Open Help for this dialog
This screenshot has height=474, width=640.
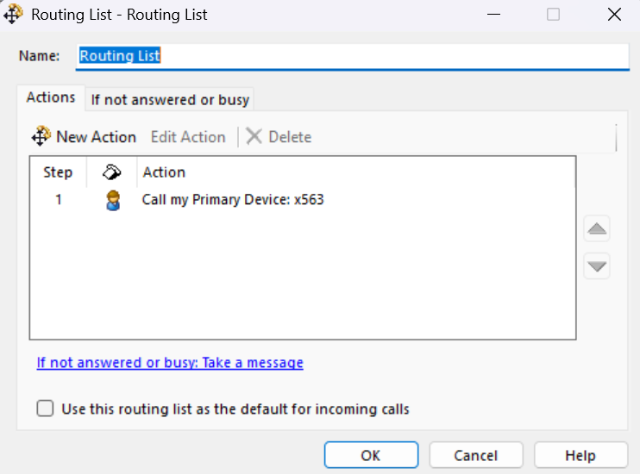point(580,455)
